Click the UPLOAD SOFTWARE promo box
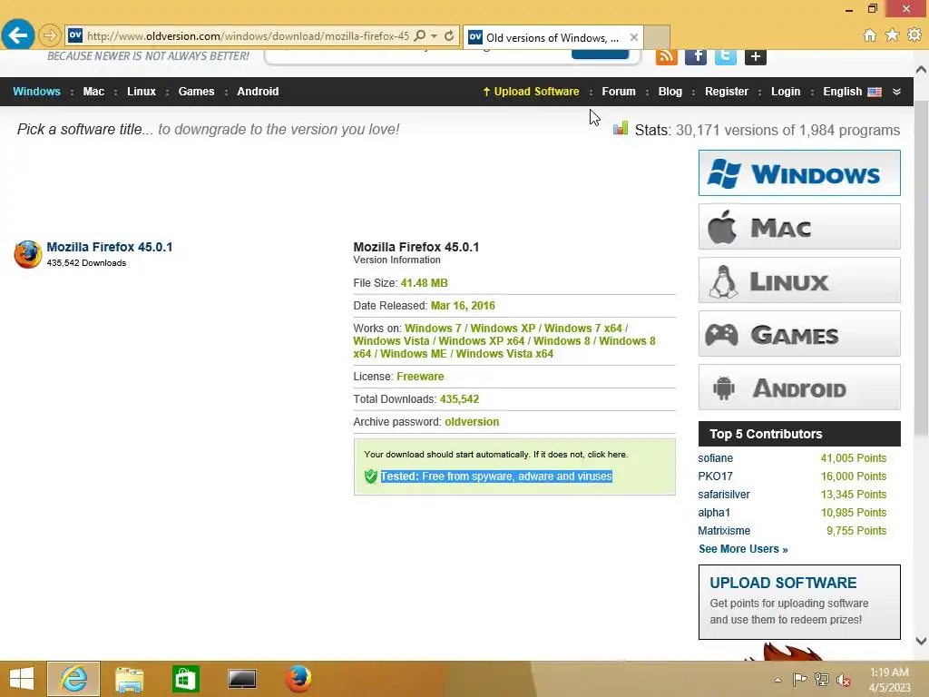The height and width of the screenshot is (697, 929). 799,602
